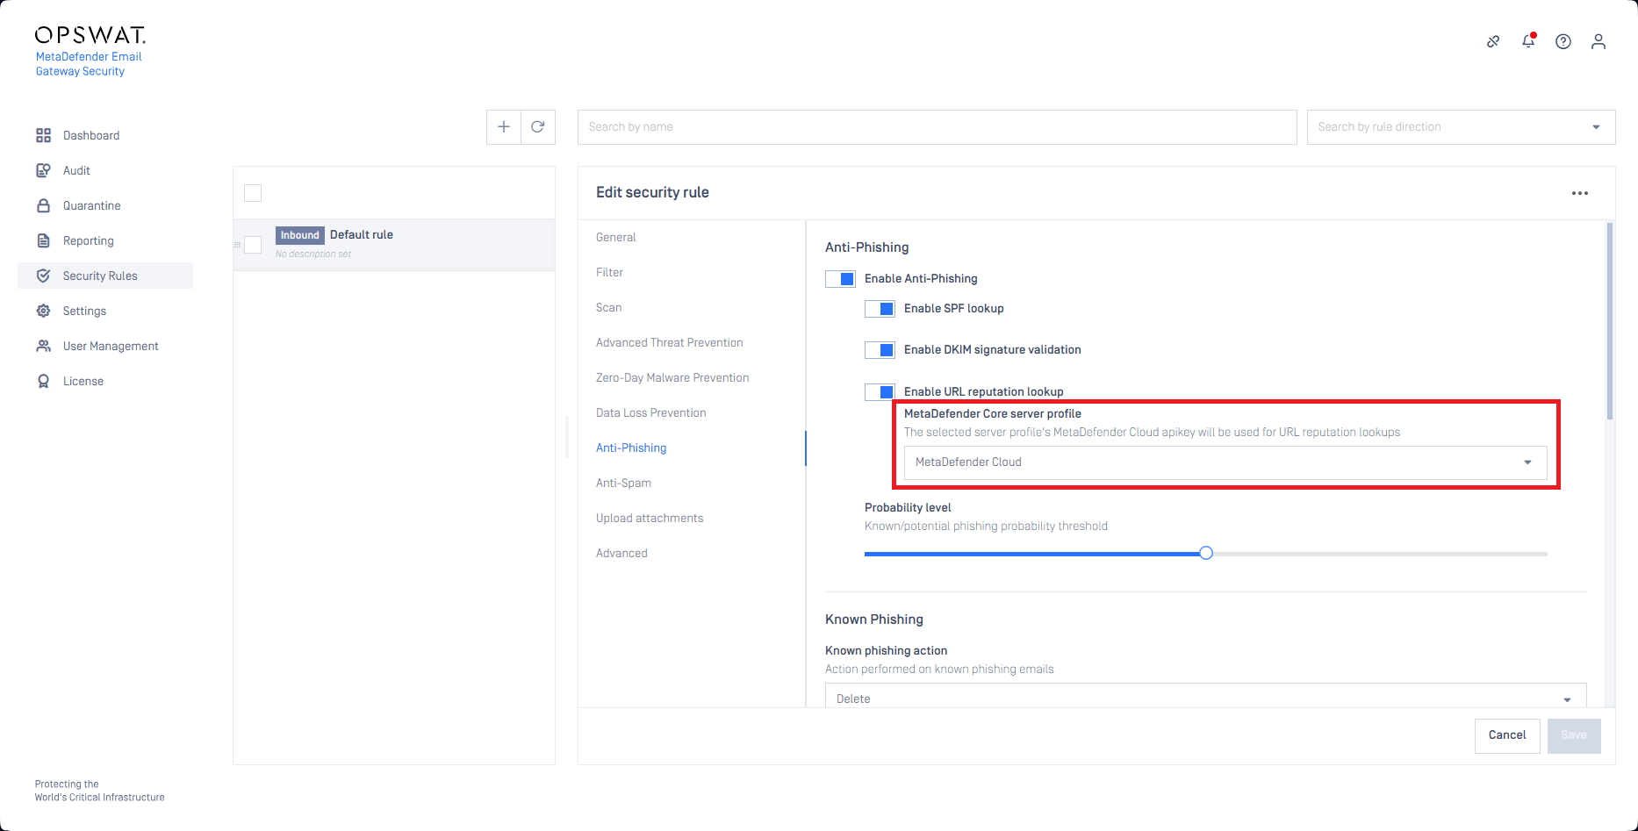The height and width of the screenshot is (831, 1638).
Task: Open the user account icon
Action: click(x=1598, y=41)
